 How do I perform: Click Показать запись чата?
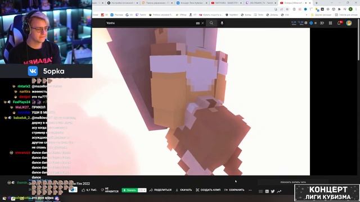[293, 182]
